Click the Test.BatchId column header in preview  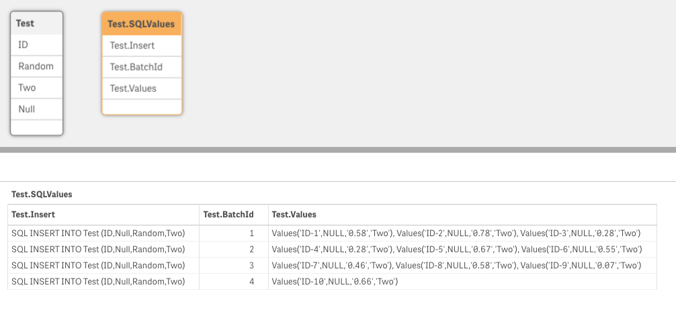click(234, 214)
